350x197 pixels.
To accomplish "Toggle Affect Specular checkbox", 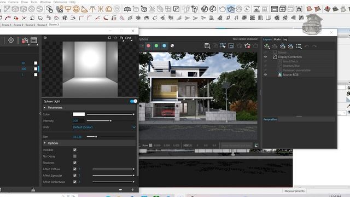I will point(75,176).
